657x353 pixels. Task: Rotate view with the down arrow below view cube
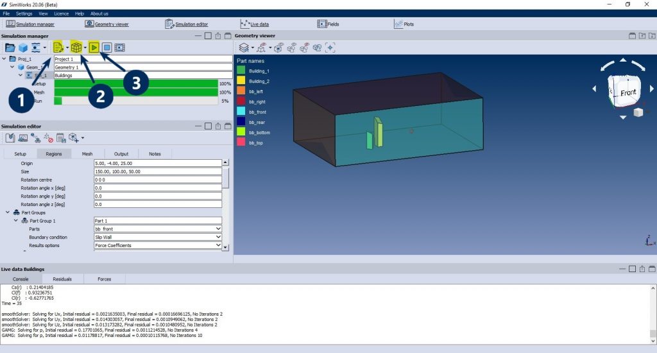(x=623, y=117)
